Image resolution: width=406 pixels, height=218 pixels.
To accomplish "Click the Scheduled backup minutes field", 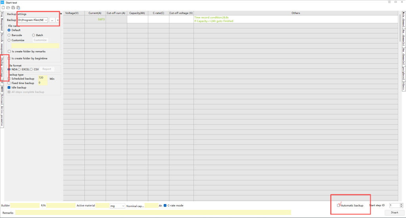I will [x=42, y=78].
